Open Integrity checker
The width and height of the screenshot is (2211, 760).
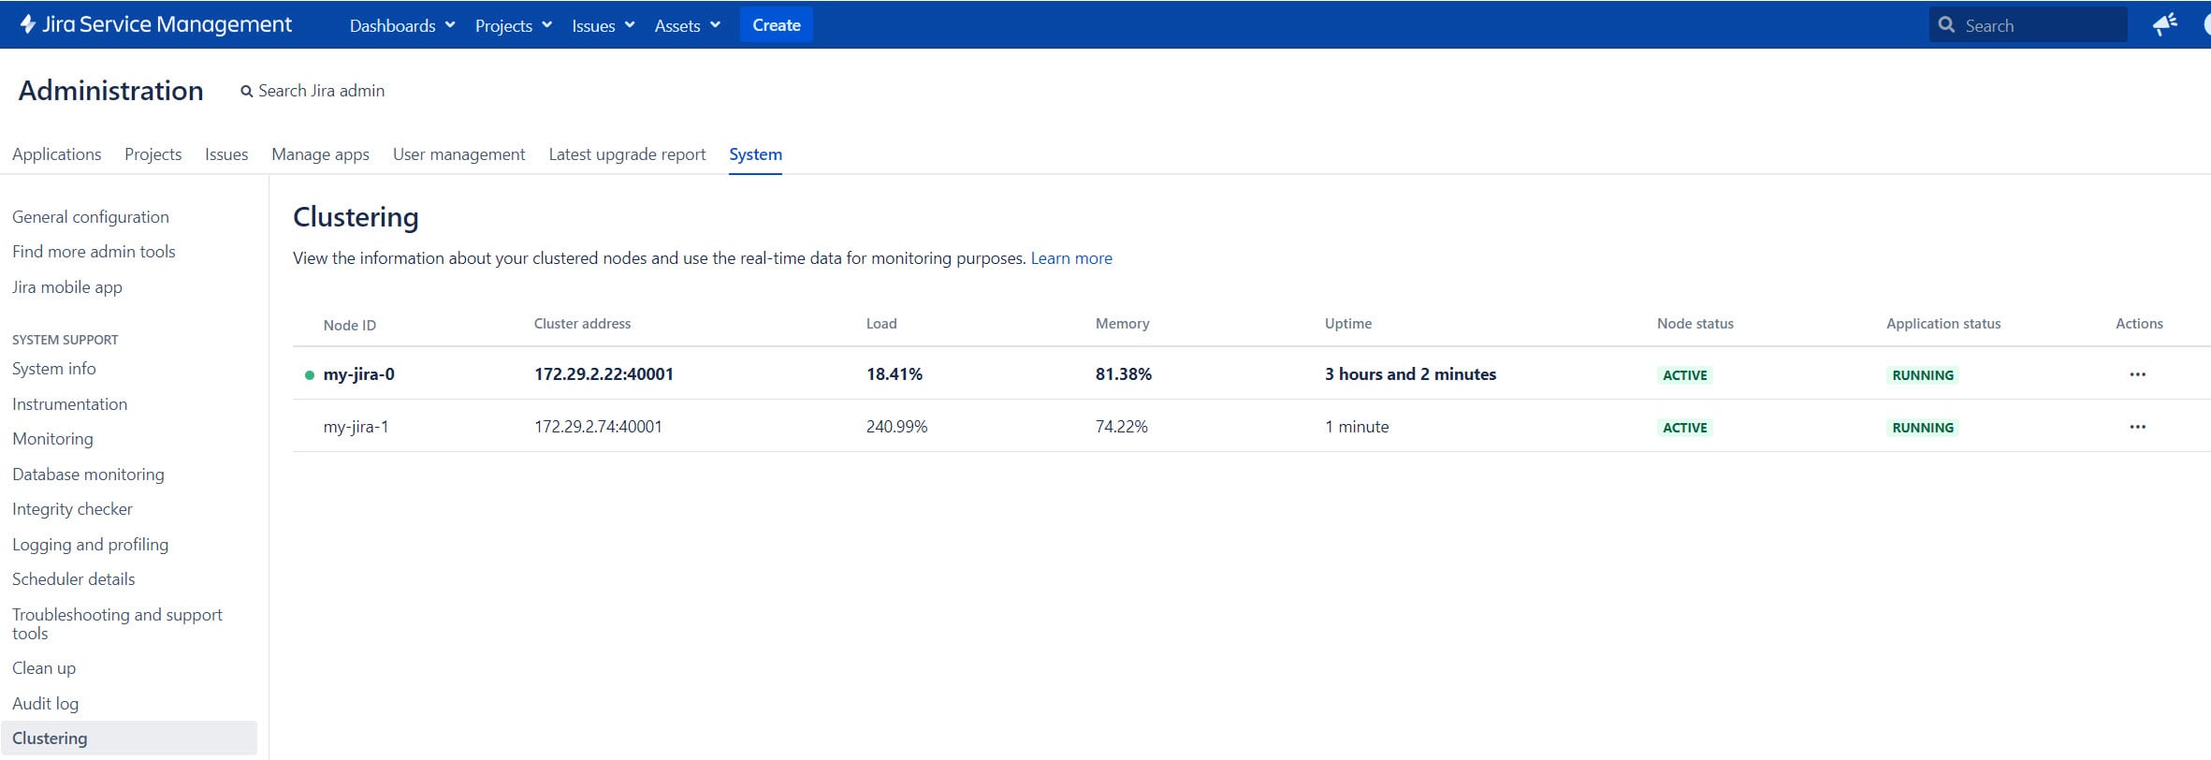point(72,509)
